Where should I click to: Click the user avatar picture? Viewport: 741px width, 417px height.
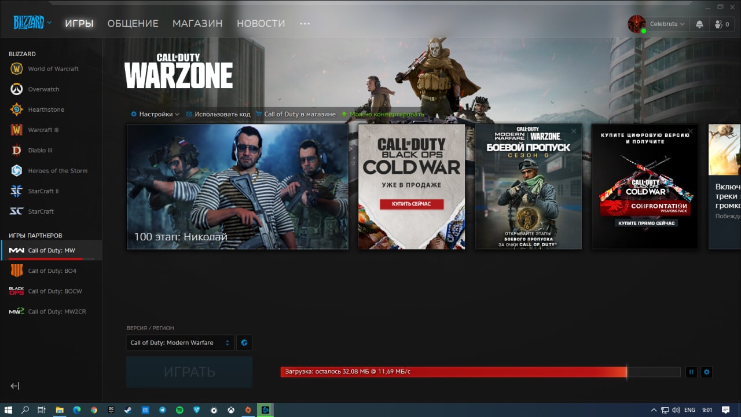(x=636, y=24)
